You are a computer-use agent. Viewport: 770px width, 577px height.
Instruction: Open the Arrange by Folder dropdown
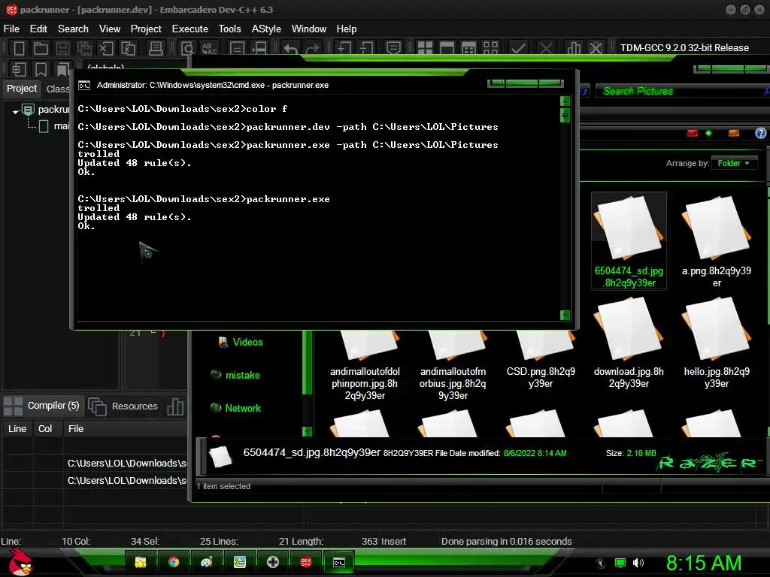[734, 163]
